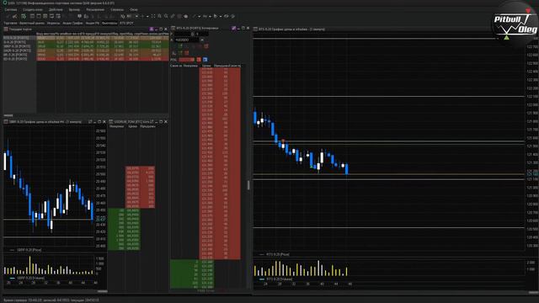Open the Окна menu
539x303 pixels.
pyautogui.click(x=134, y=9)
